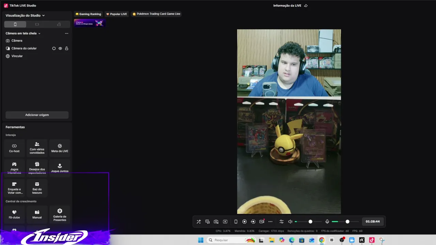Open the Co-host tool
Image resolution: width=436 pixels, height=245 pixels.
(x=14, y=148)
